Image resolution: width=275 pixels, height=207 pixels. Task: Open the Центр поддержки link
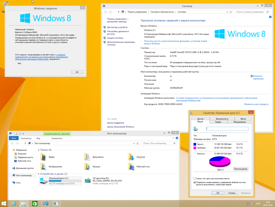pyautogui.click(x=115, y=123)
